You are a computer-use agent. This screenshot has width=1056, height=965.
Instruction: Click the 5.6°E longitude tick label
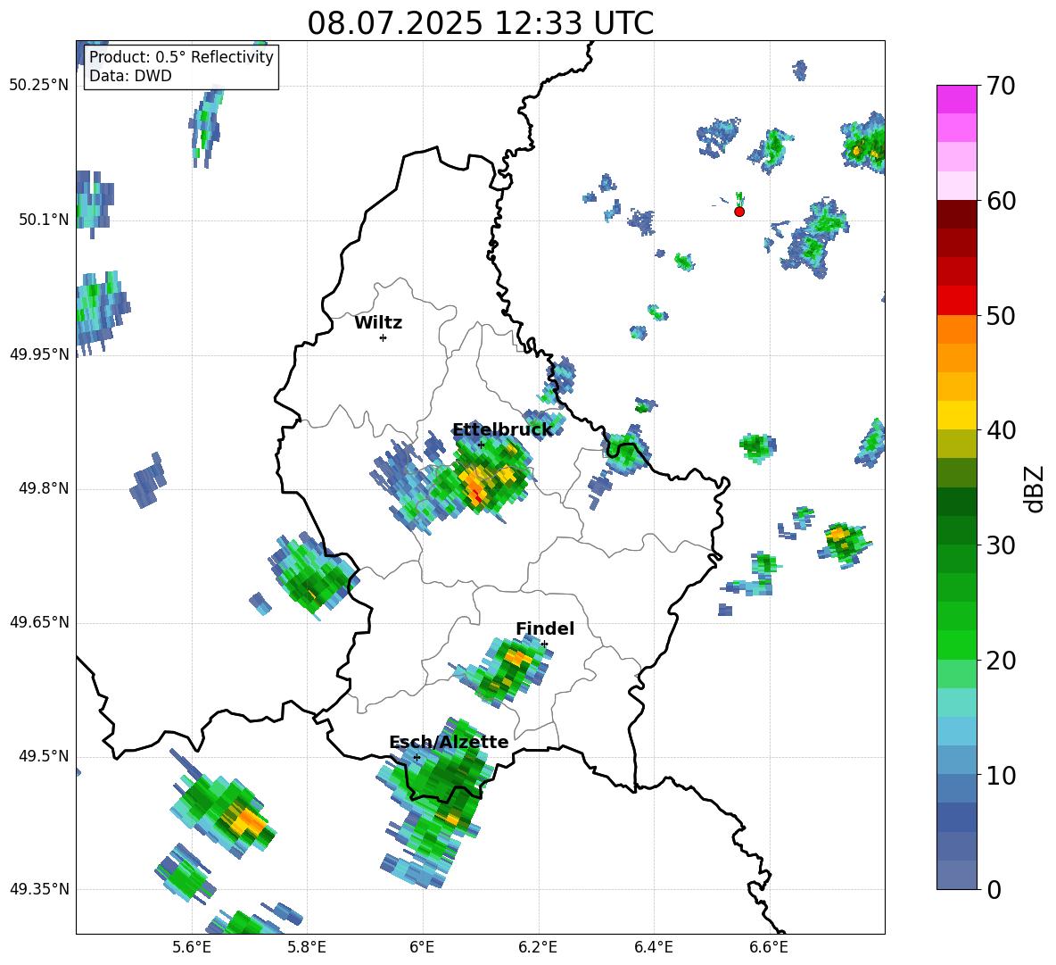click(x=192, y=947)
